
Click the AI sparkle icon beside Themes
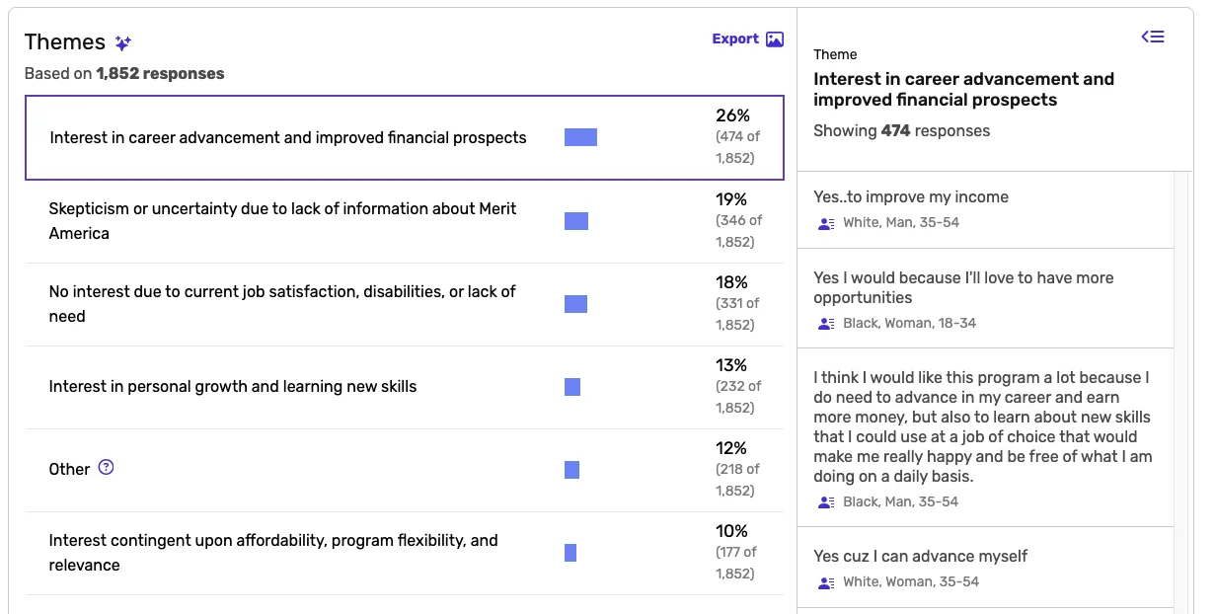[122, 42]
